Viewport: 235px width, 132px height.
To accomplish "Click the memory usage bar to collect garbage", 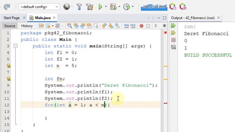I will [154, 7].
